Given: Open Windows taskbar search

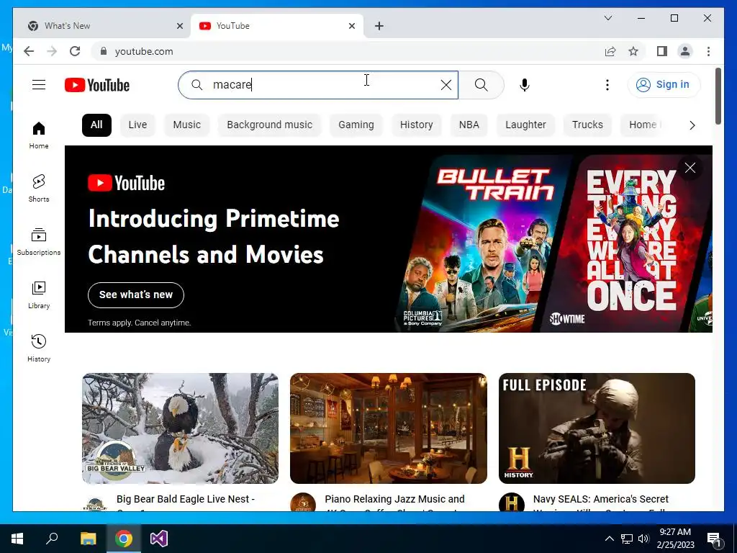Looking at the screenshot, I should tap(52, 539).
